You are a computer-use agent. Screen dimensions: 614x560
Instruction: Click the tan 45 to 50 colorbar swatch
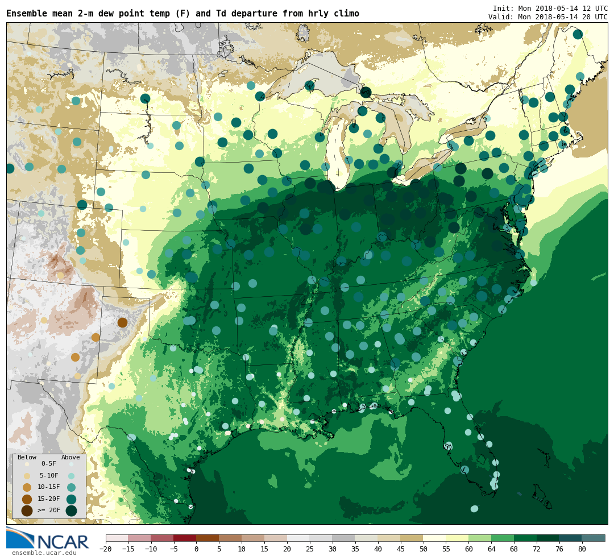(412, 538)
